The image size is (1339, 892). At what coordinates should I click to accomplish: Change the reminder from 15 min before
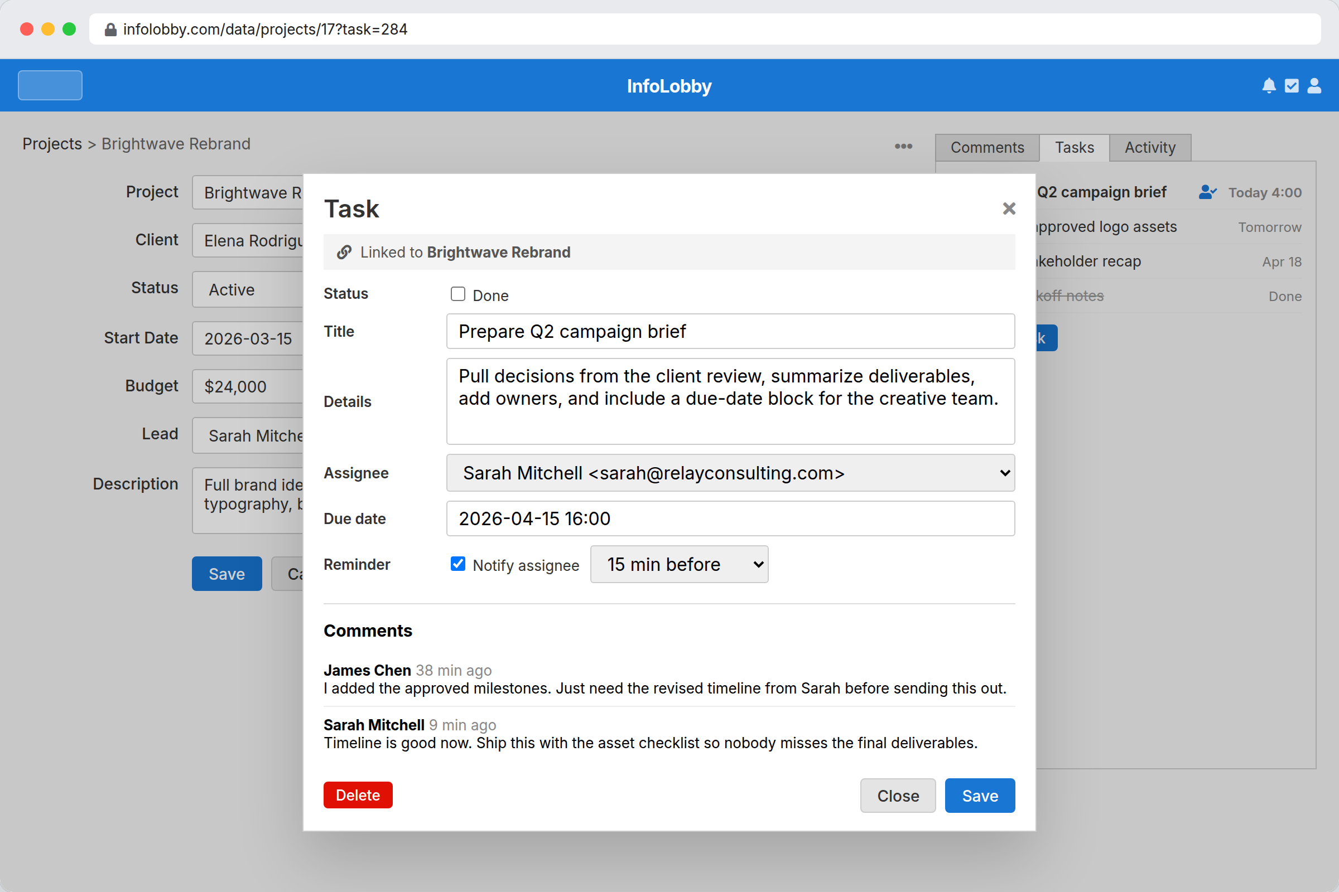pyautogui.click(x=678, y=564)
